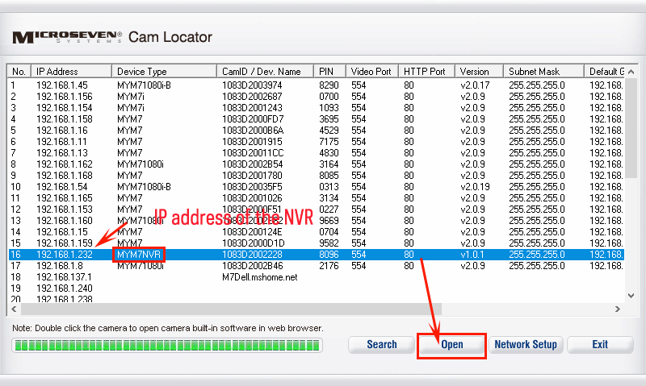The height and width of the screenshot is (386, 646).
Task: Click the Open button
Action: point(451,344)
